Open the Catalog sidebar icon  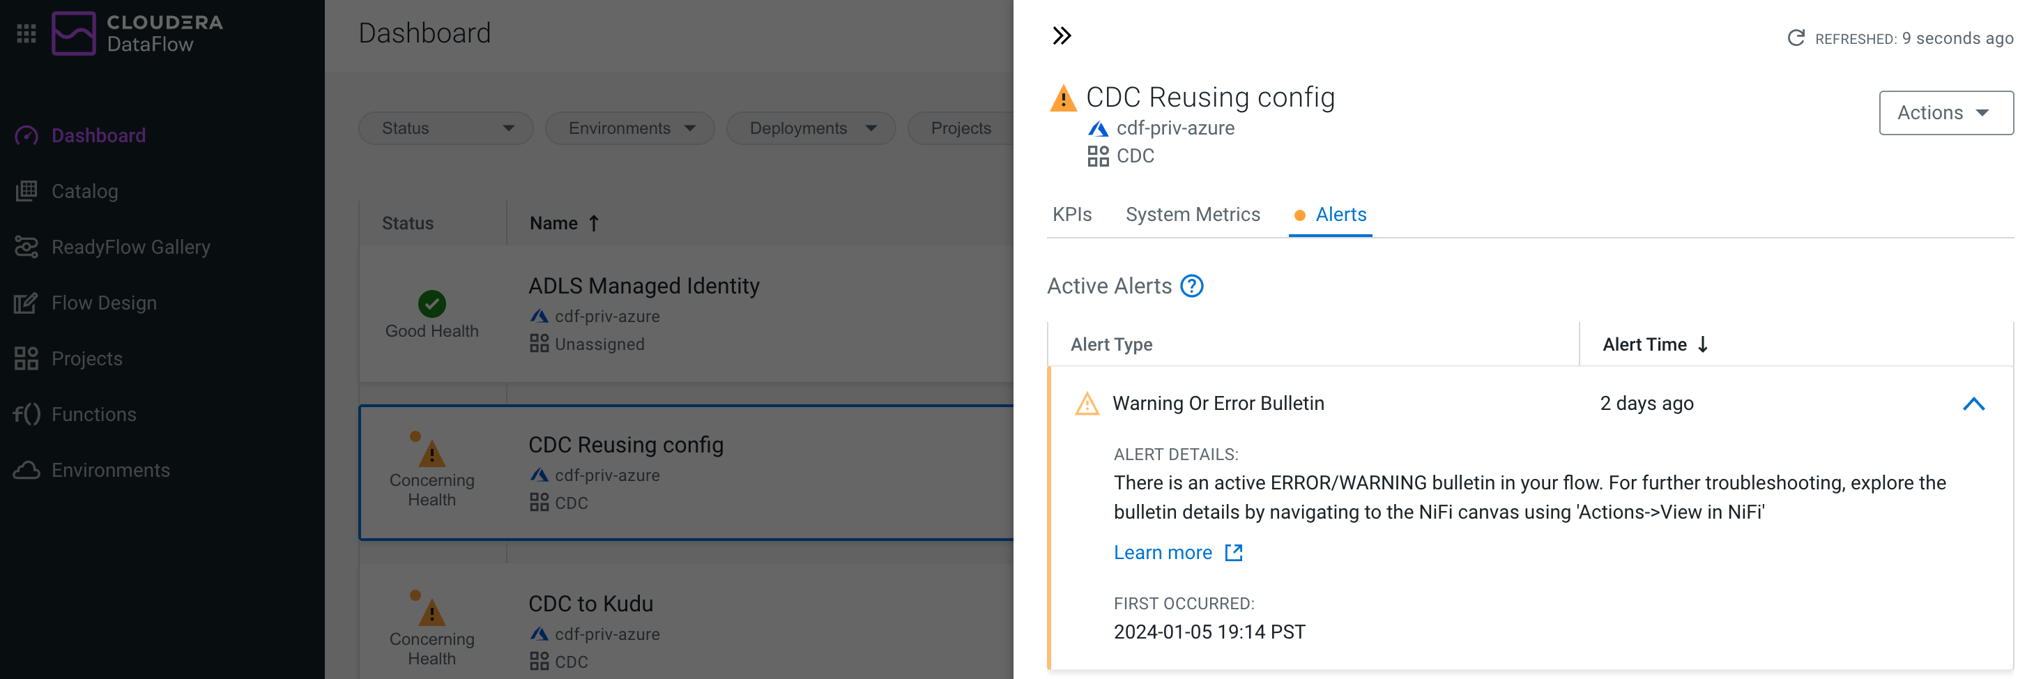click(26, 190)
